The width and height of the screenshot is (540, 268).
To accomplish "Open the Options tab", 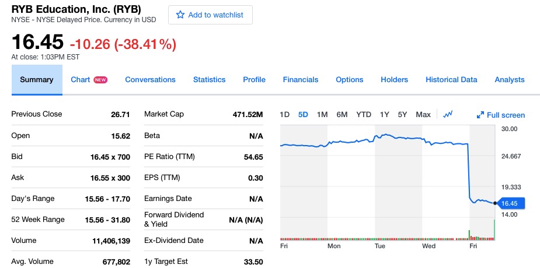I will [x=349, y=80].
